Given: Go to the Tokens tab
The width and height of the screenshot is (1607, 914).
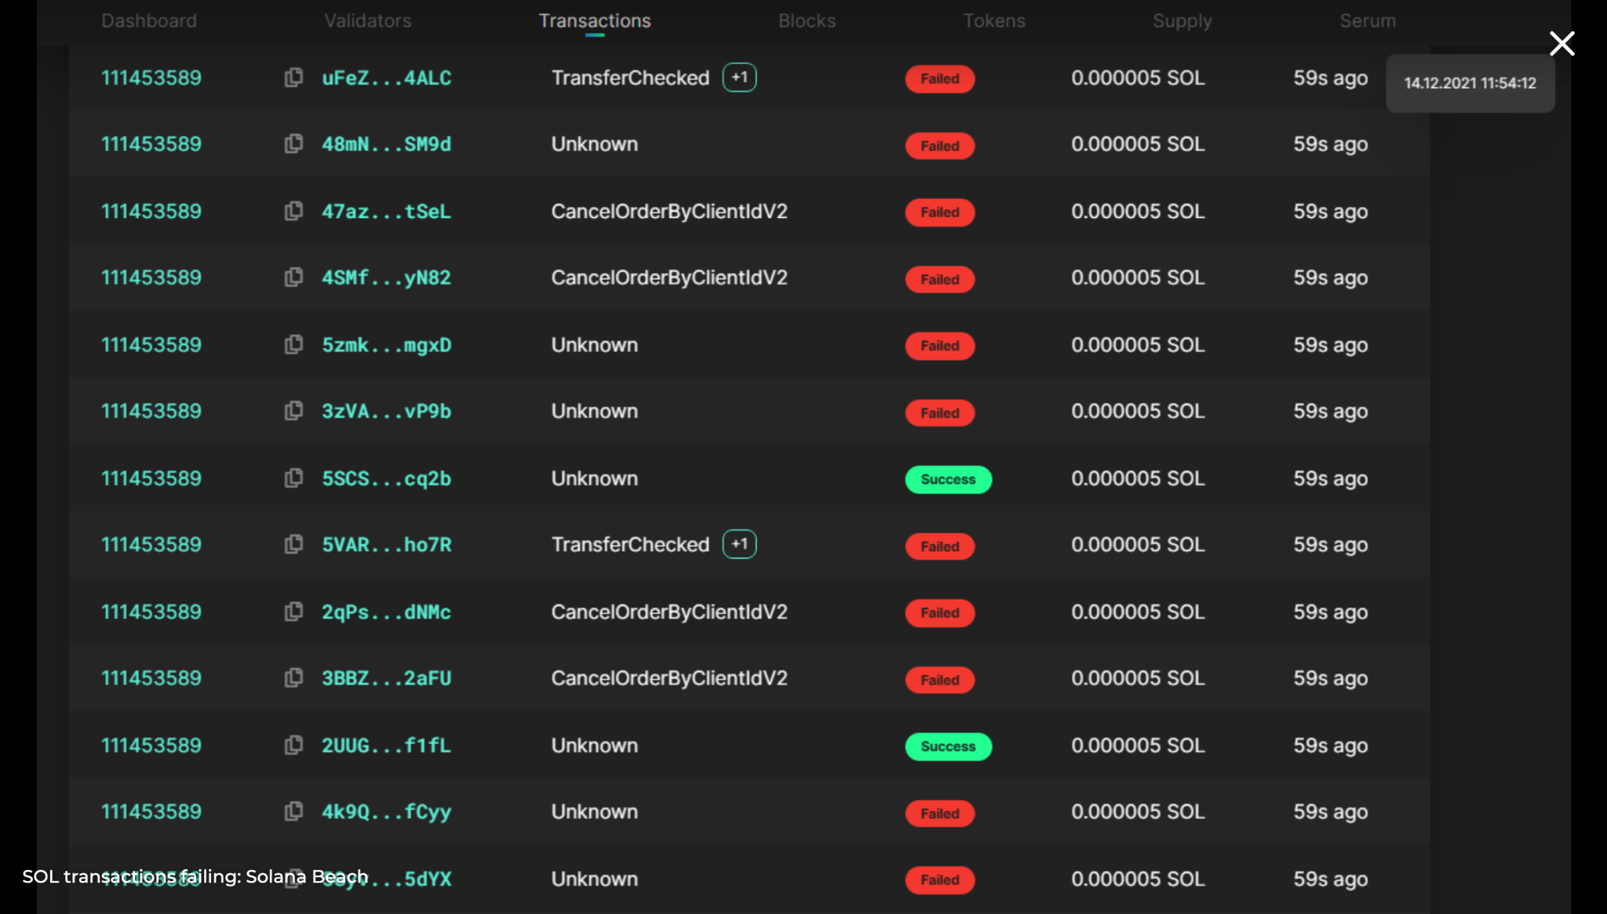Looking at the screenshot, I should [994, 21].
